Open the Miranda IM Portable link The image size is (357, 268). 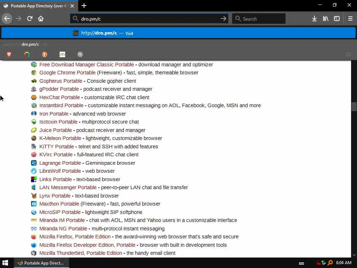coord(62,221)
